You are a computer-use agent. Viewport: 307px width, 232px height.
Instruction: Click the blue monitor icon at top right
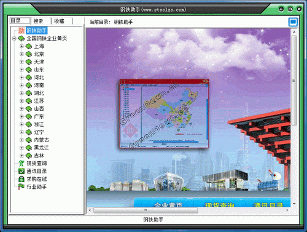point(293,22)
